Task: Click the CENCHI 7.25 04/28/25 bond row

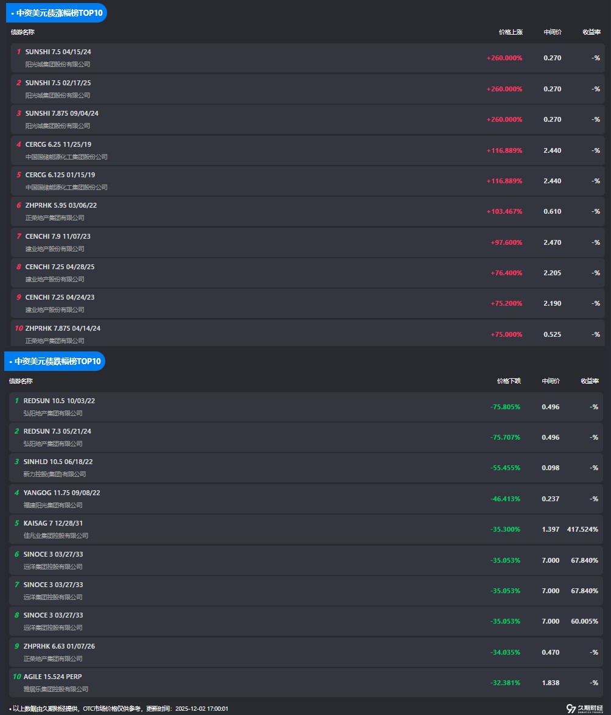Action: point(60,267)
